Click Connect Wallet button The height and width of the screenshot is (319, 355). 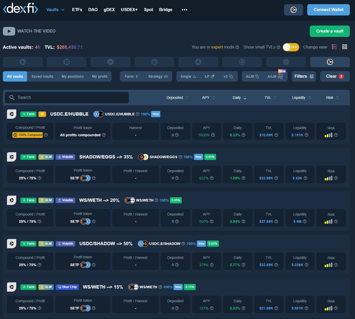(328, 10)
